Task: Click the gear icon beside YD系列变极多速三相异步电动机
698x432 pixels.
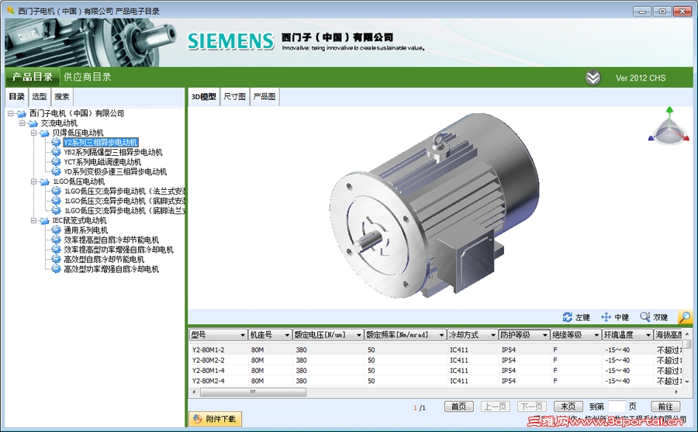Action: tap(56, 171)
